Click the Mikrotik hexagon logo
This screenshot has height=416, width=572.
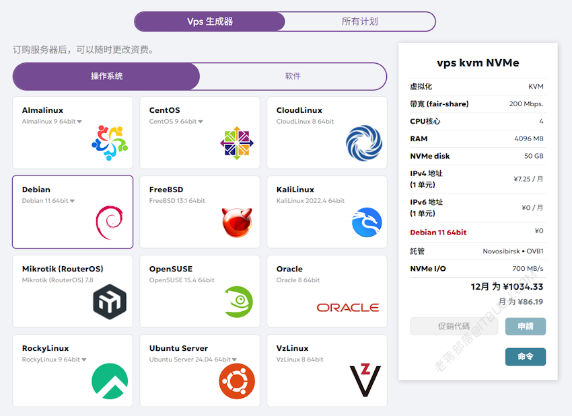pyautogui.click(x=110, y=302)
